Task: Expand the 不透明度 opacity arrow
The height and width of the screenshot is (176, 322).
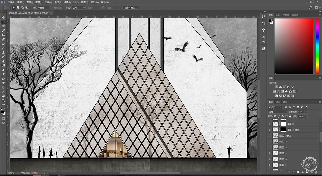Action: [x=306, y=112]
